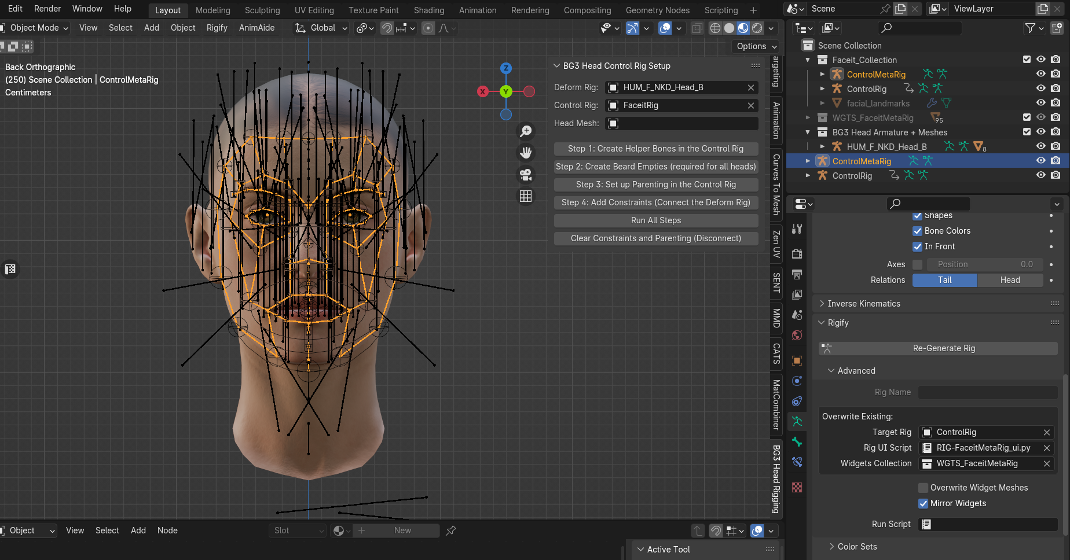Switch to UV Editing workspace
This screenshot has width=1070, height=560.
[314, 10]
